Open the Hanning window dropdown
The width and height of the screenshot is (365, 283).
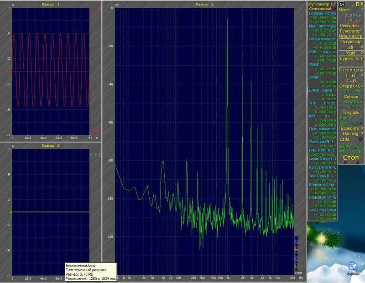pyautogui.click(x=353, y=134)
